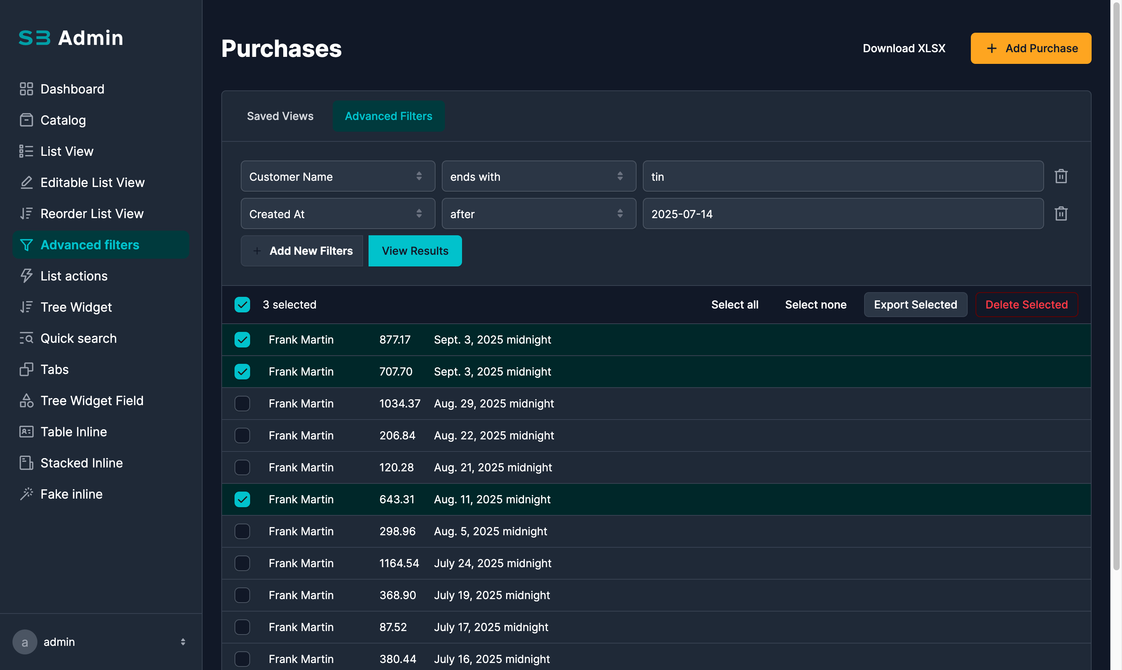The image size is (1122, 670).
Task: Uncheck the 877.17 Frank Martin row
Action: pyautogui.click(x=242, y=340)
